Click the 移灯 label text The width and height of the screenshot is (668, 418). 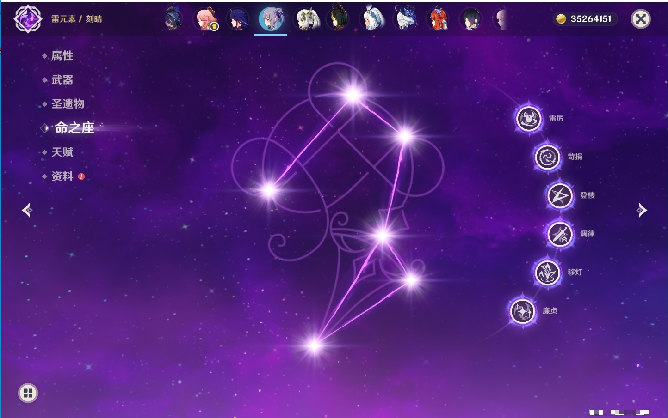tap(575, 272)
